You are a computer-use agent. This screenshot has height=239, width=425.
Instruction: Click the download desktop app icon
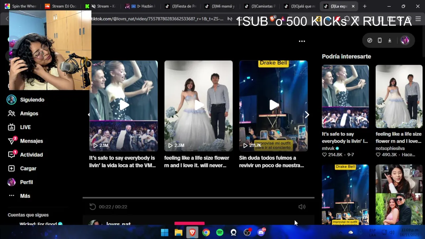click(390, 40)
